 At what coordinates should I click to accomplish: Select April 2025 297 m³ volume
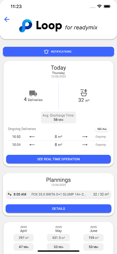pos(24,238)
